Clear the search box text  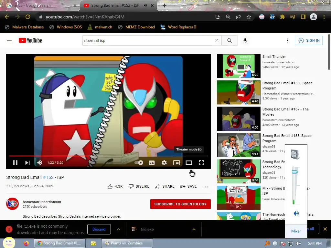[x=217, y=40]
